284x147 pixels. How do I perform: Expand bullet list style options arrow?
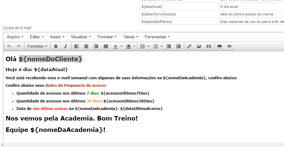(148, 46)
